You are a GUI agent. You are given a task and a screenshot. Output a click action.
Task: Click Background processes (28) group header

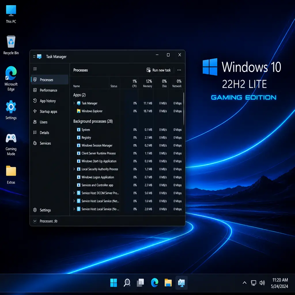pyautogui.click(x=93, y=121)
